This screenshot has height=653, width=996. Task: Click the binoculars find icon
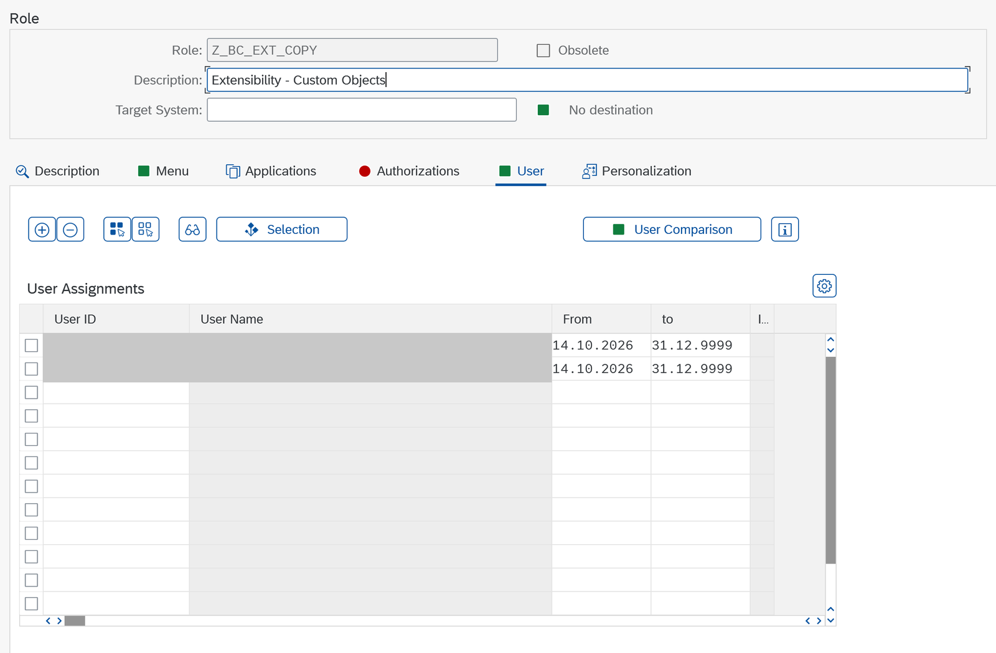pos(192,229)
